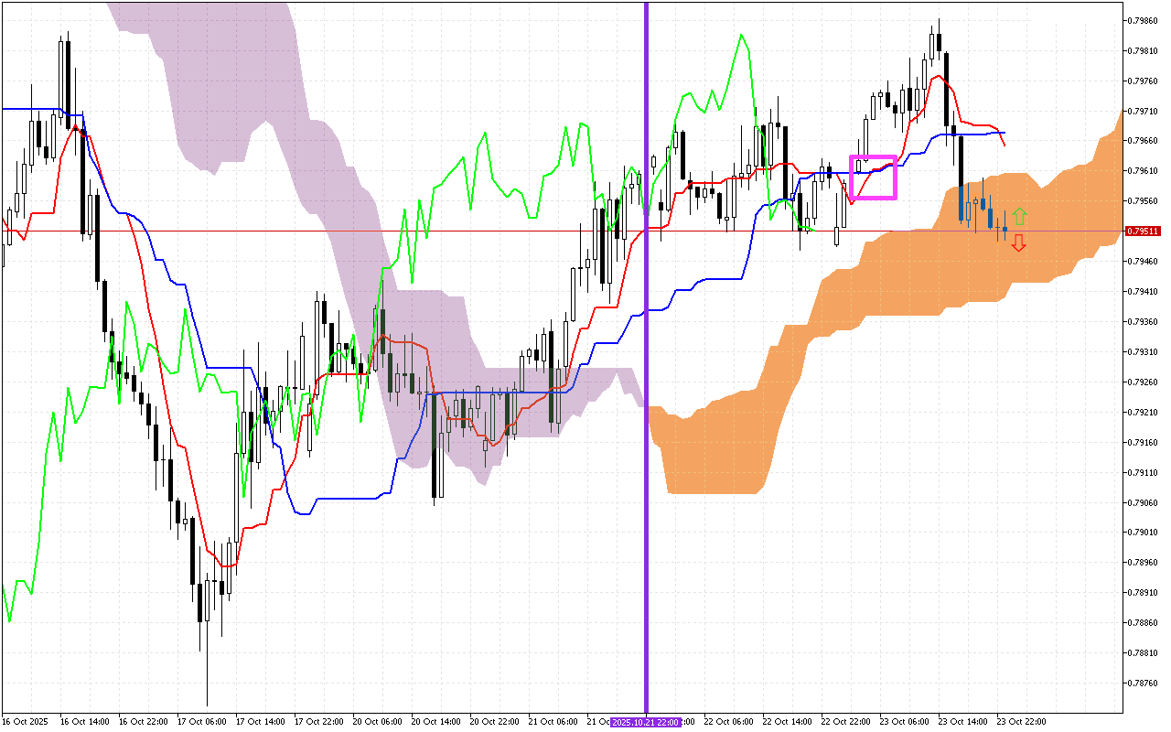Click the red down arrow marker
Image resolution: width=1171 pixels, height=732 pixels.
pyautogui.click(x=1018, y=243)
